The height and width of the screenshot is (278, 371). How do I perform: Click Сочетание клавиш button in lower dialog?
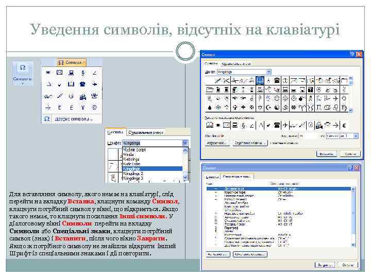pos(250,254)
